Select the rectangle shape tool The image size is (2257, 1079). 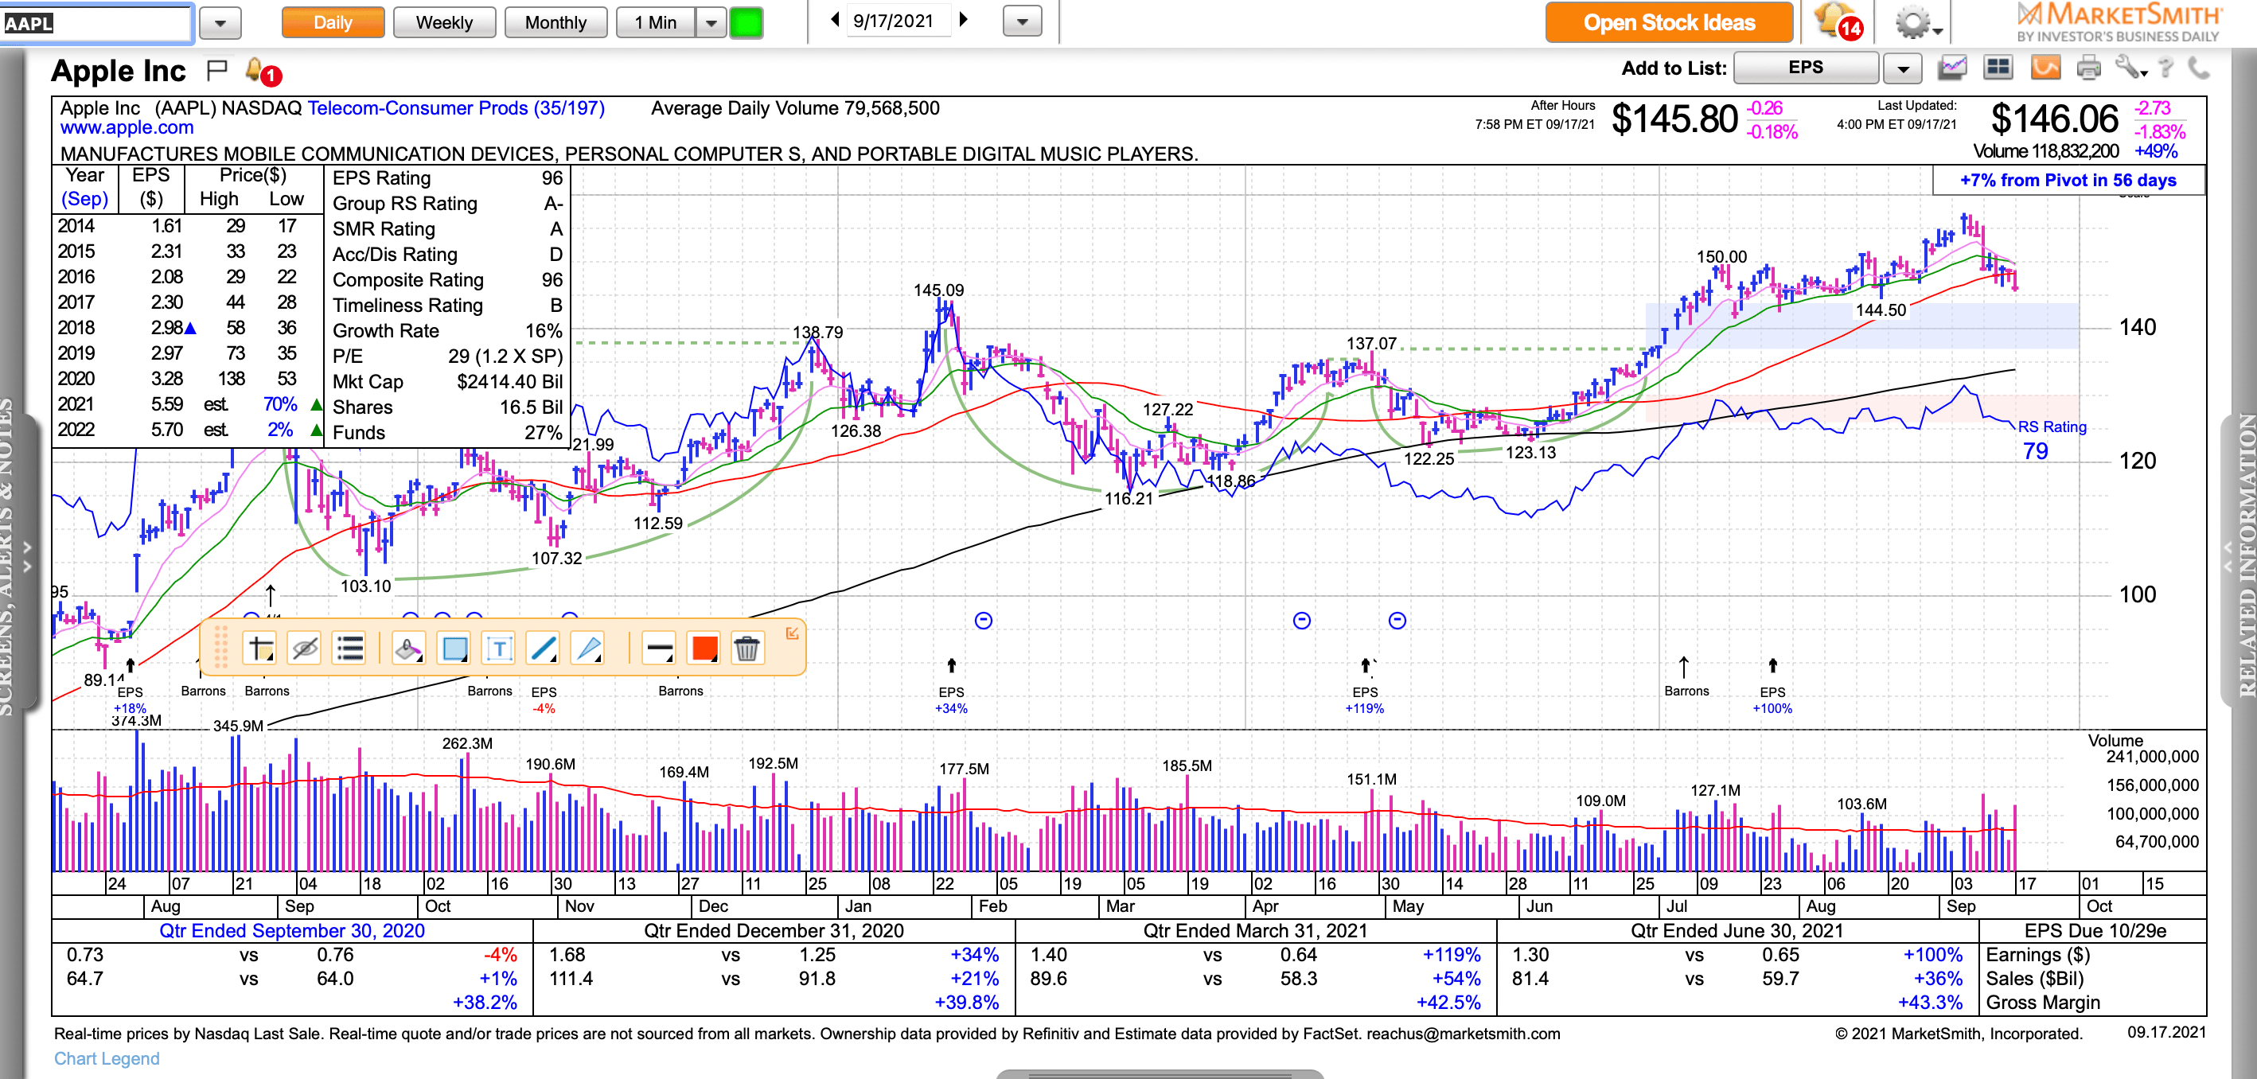click(x=454, y=649)
